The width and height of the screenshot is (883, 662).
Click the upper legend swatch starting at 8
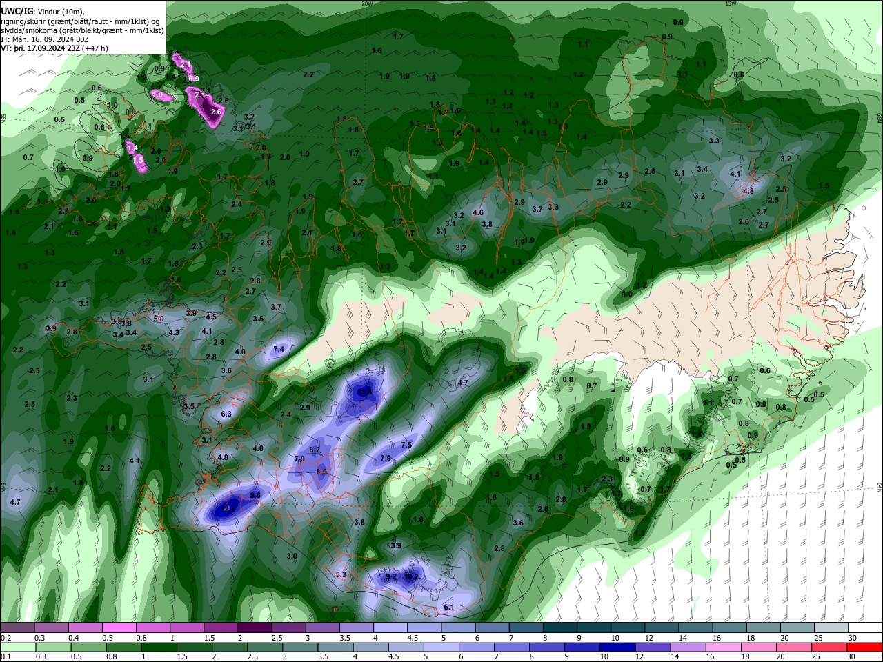(x=560, y=628)
